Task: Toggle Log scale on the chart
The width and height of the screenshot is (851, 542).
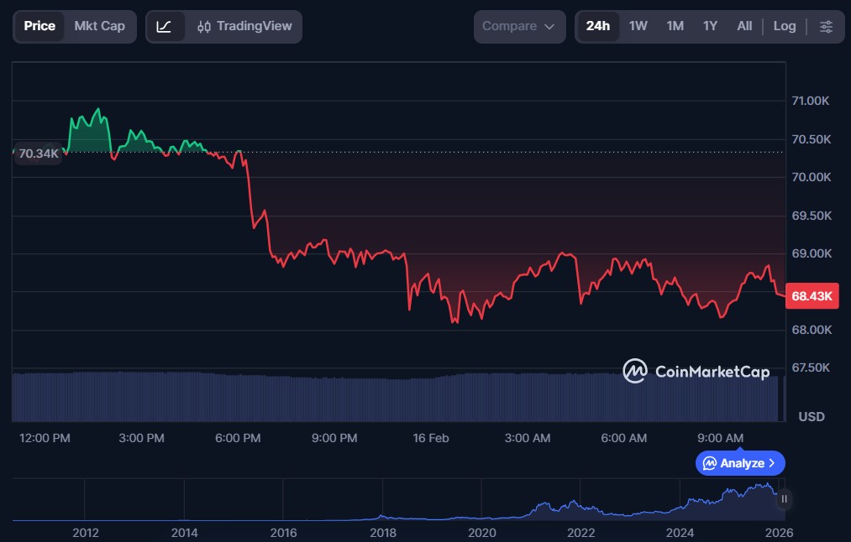Action: click(784, 27)
